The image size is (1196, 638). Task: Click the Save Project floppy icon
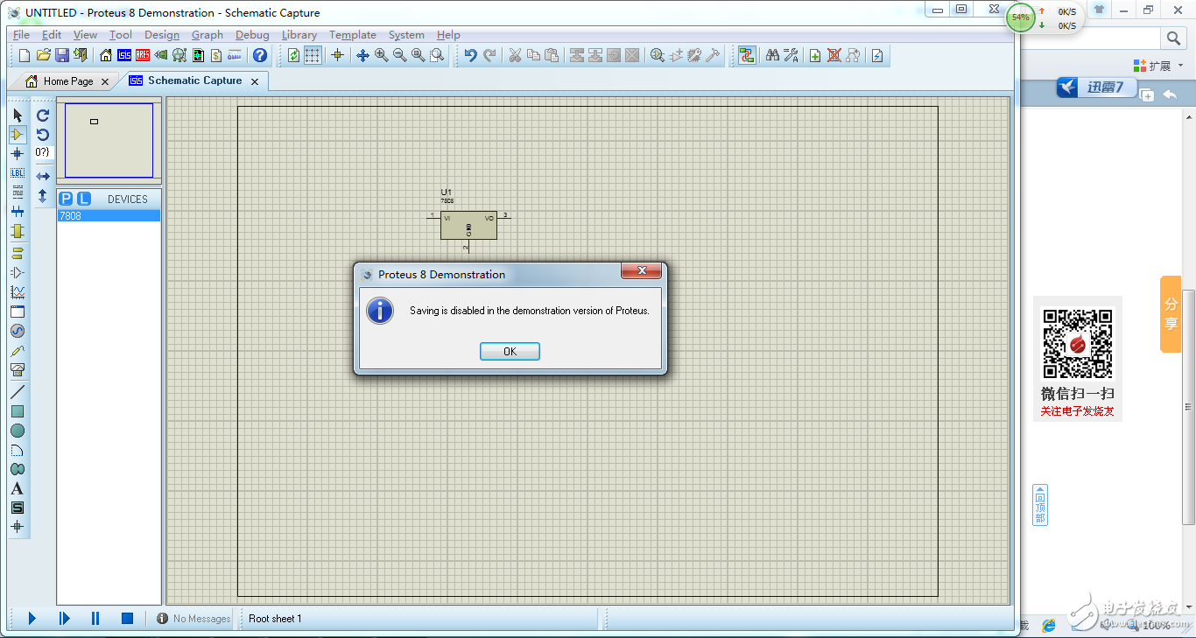[62, 55]
